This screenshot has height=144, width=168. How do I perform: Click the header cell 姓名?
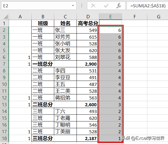point(65,23)
